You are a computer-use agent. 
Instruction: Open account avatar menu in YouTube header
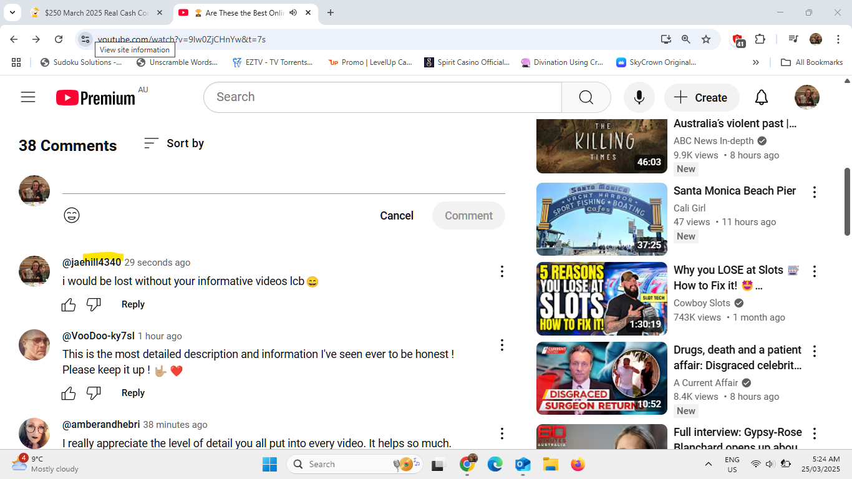tap(806, 97)
